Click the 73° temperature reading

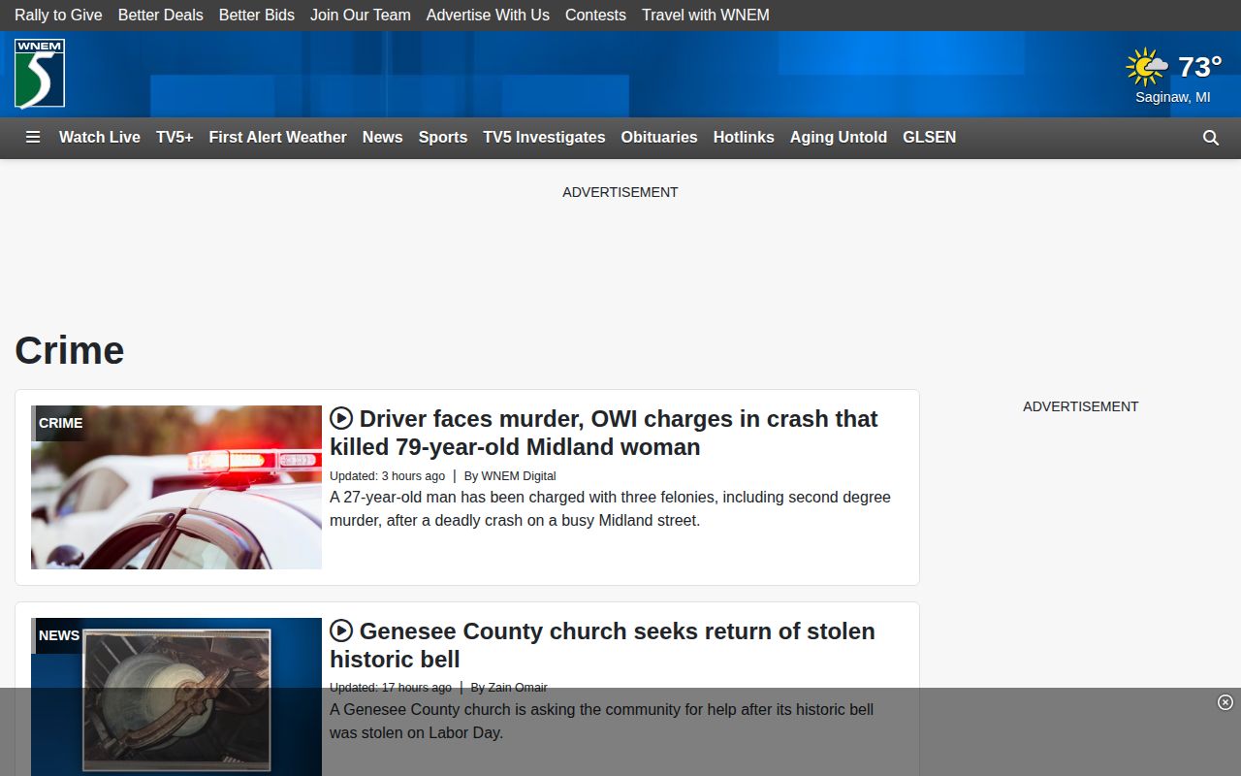coord(1200,67)
